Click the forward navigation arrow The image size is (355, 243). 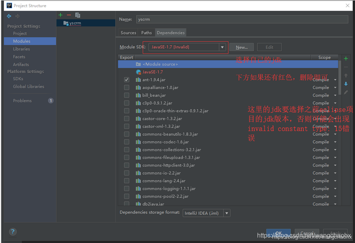click(x=18, y=16)
